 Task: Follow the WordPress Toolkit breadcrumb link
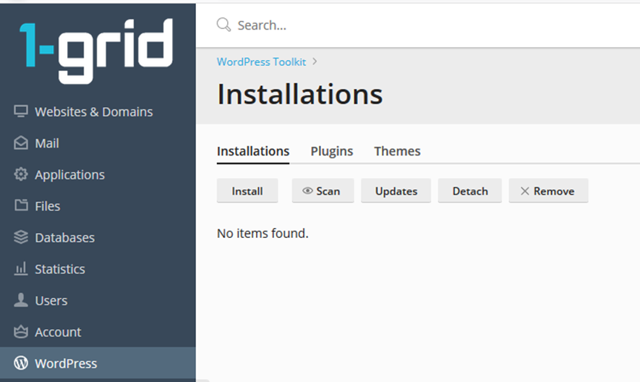click(261, 61)
